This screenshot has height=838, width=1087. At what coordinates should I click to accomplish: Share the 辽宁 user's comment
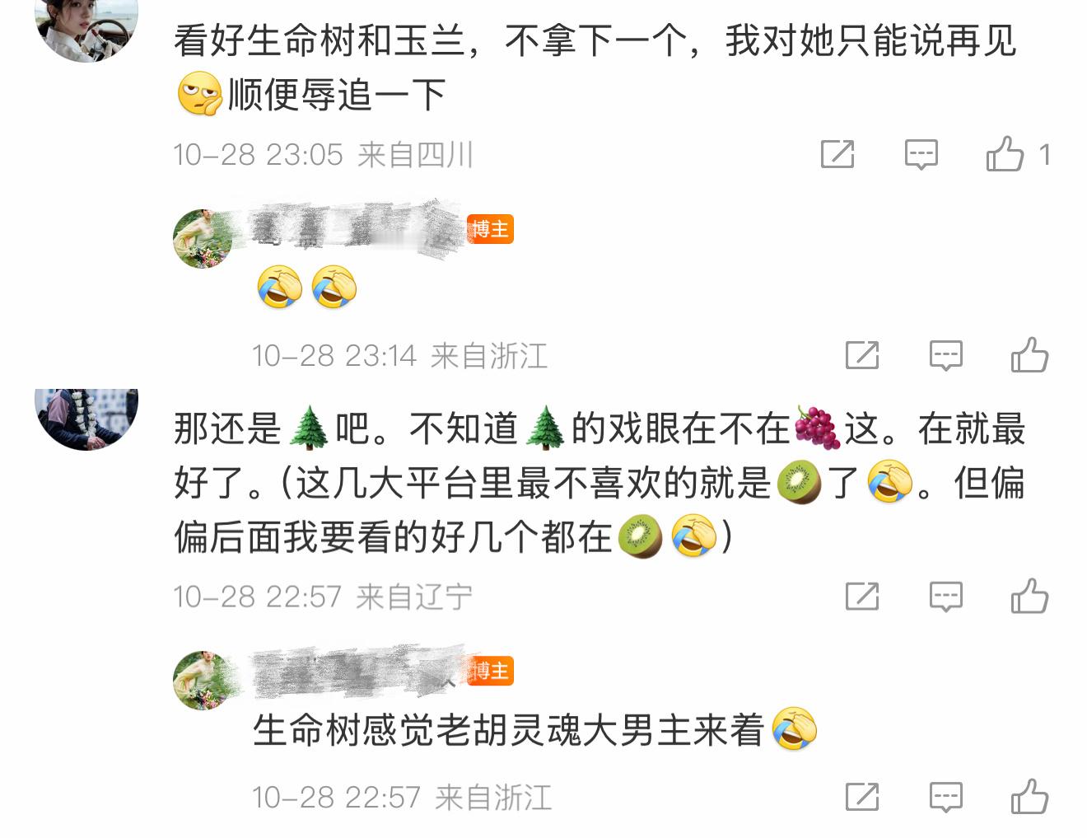[862, 596]
